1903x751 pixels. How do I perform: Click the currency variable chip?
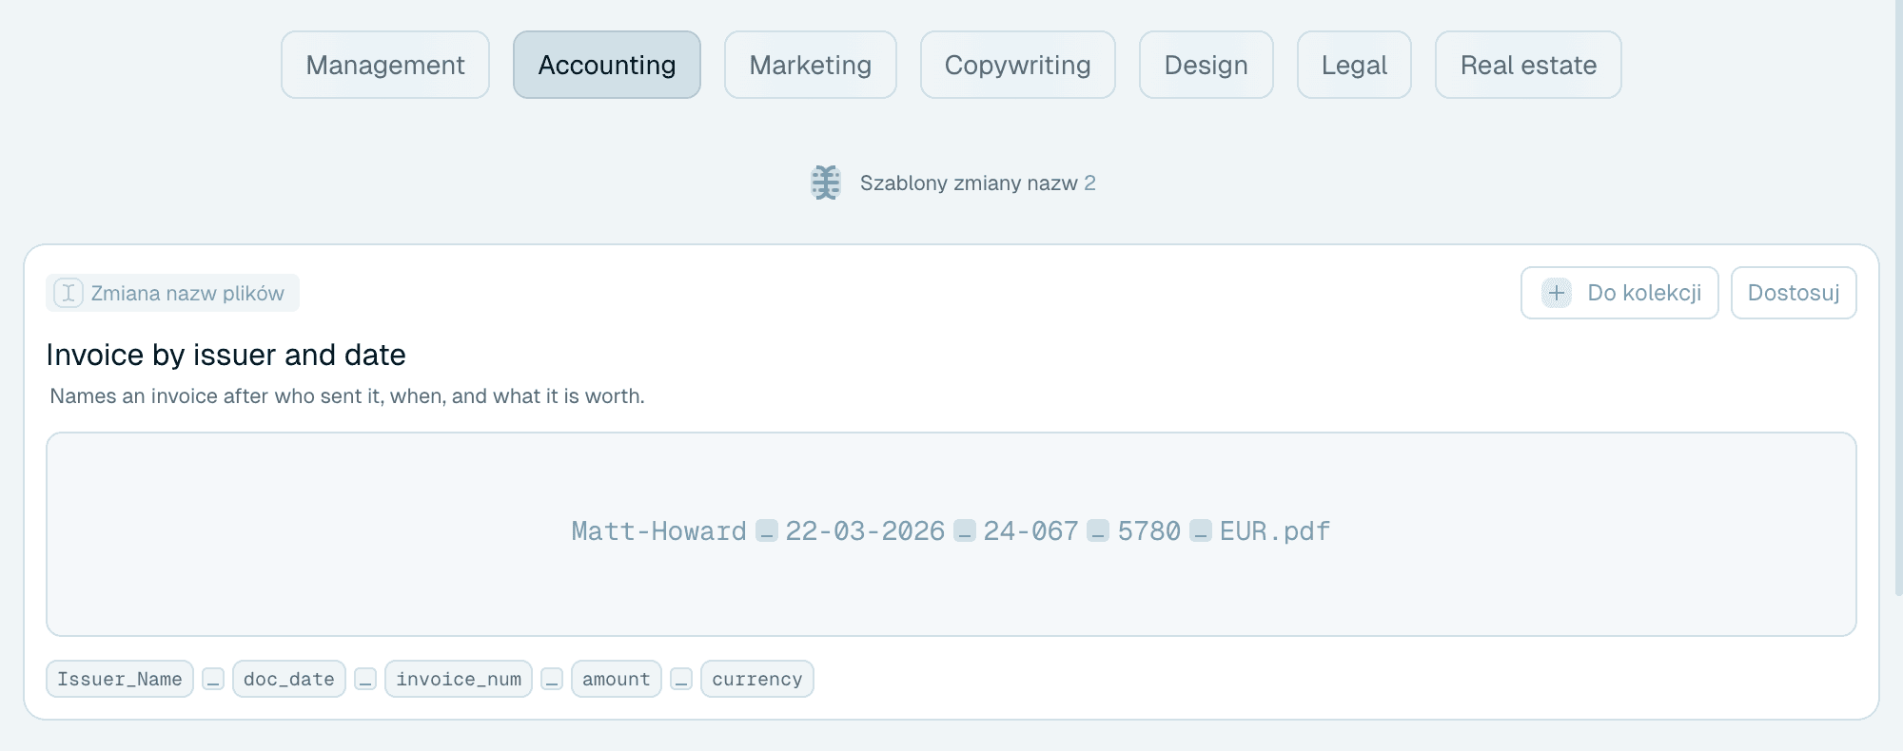(757, 680)
